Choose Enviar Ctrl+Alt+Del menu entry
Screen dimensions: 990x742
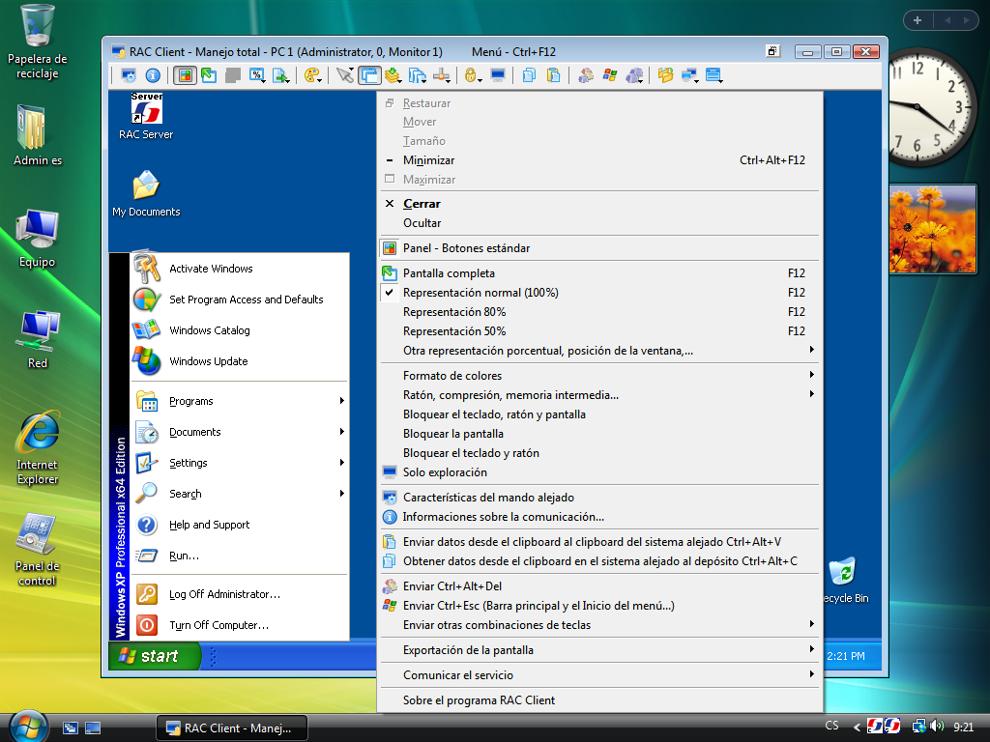tap(599, 586)
